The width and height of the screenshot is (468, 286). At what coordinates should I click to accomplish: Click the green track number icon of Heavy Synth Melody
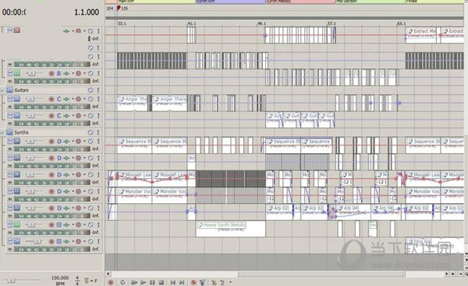pos(16,224)
